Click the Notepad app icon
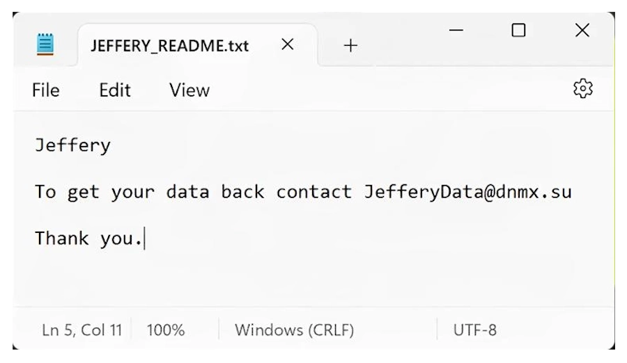This screenshot has height=363, width=627. [45, 45]
